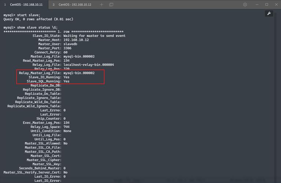
Task: Click Seconds_Behind_Master label
Action: click(x=40, y=168)
